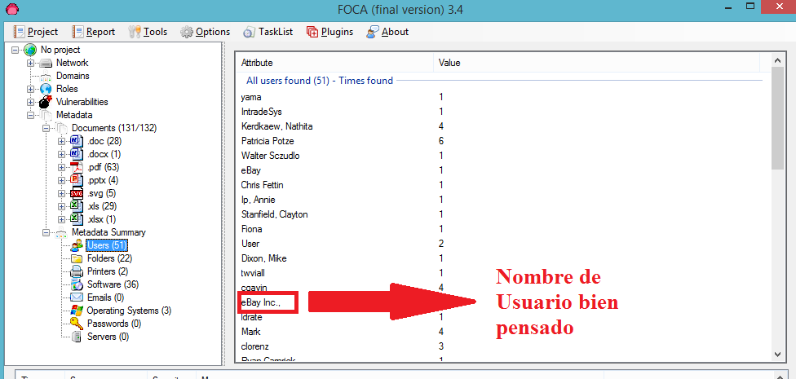The image size is (796, 379).
Task: Click the PowerPoint icon for .pptx (4)
Action: point(77,180)
